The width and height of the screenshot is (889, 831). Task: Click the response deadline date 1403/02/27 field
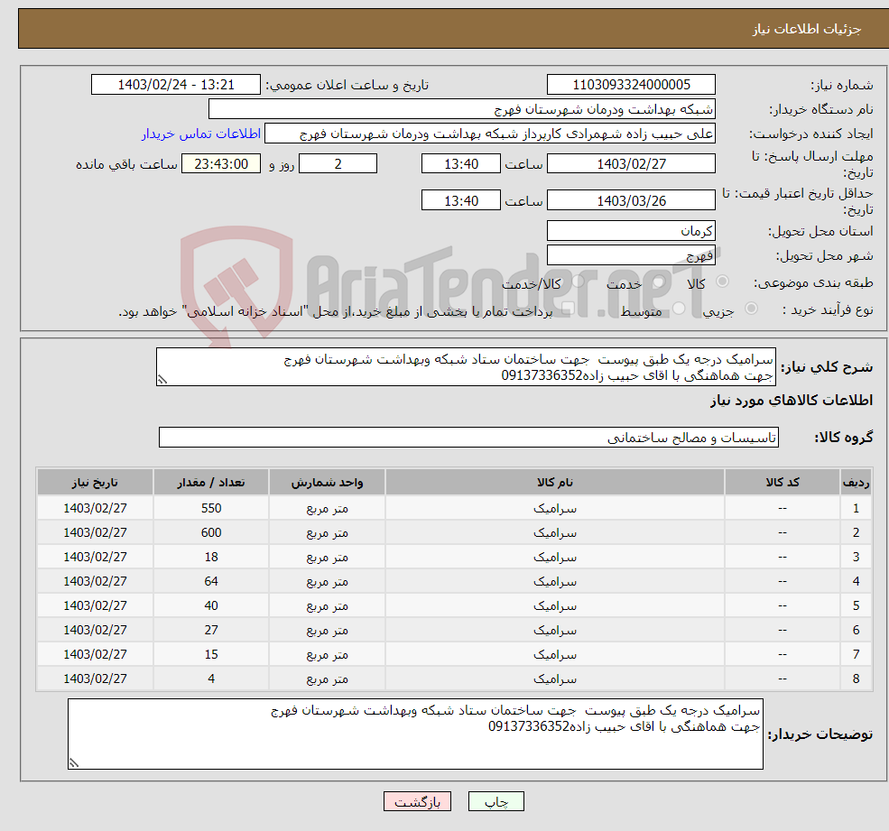point(631,164)
